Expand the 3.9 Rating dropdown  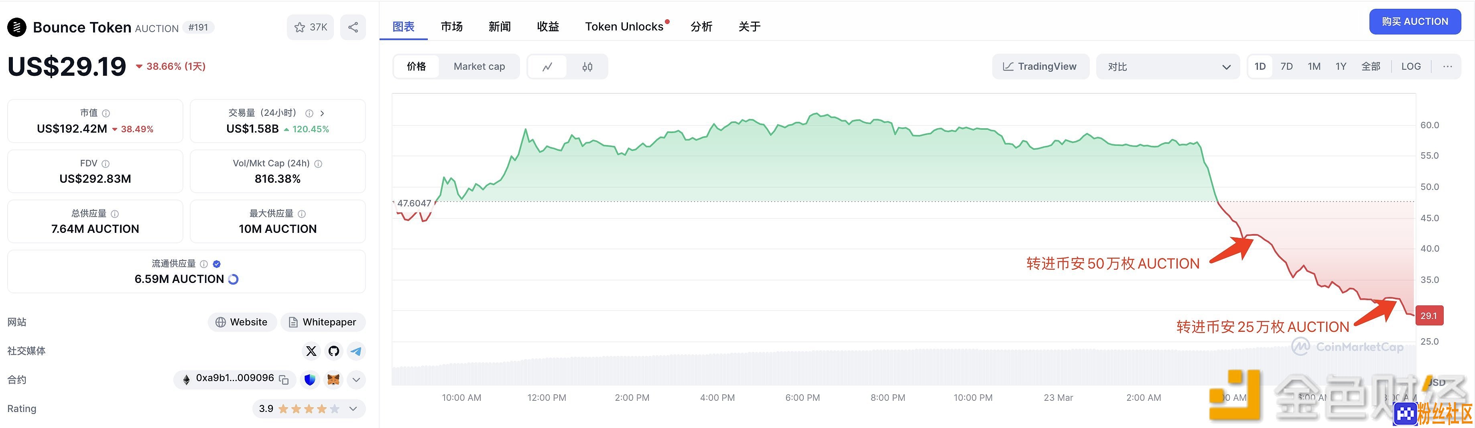(x=353, y=408)
